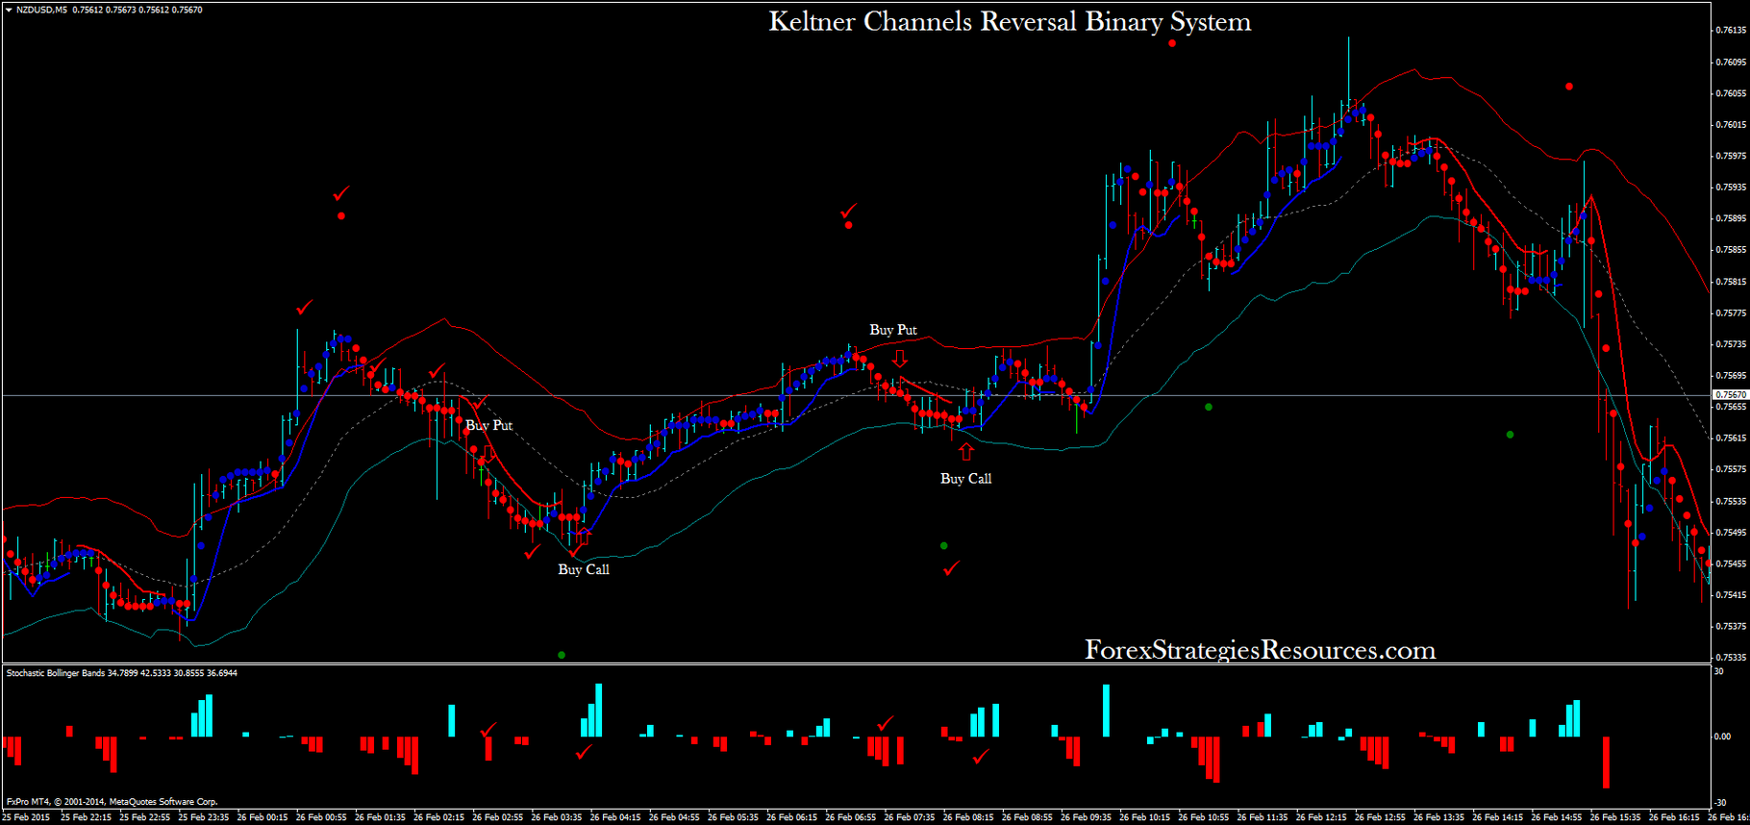Click the 26 Feb 13:35 time label

1439,817
